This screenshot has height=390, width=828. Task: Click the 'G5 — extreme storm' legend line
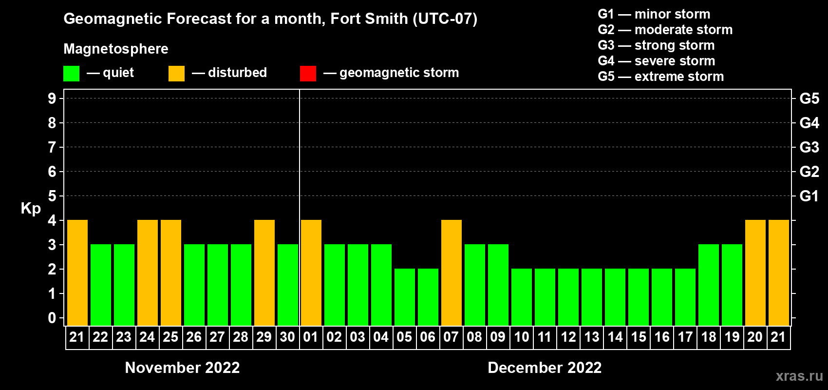[661, 77]
